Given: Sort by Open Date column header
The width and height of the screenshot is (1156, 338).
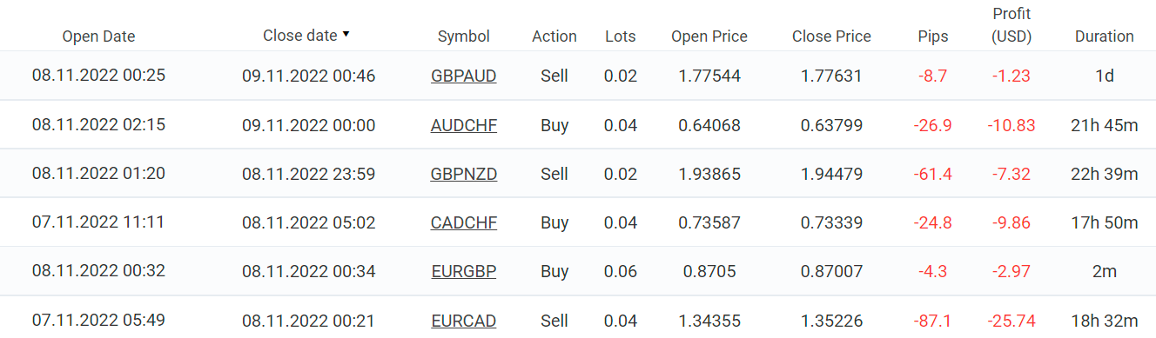Looking at the screenshot, I should click(98, 36).
